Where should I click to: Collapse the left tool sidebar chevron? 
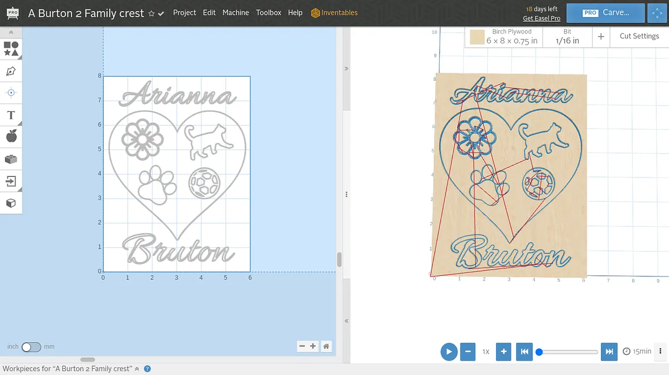point(11,33)
